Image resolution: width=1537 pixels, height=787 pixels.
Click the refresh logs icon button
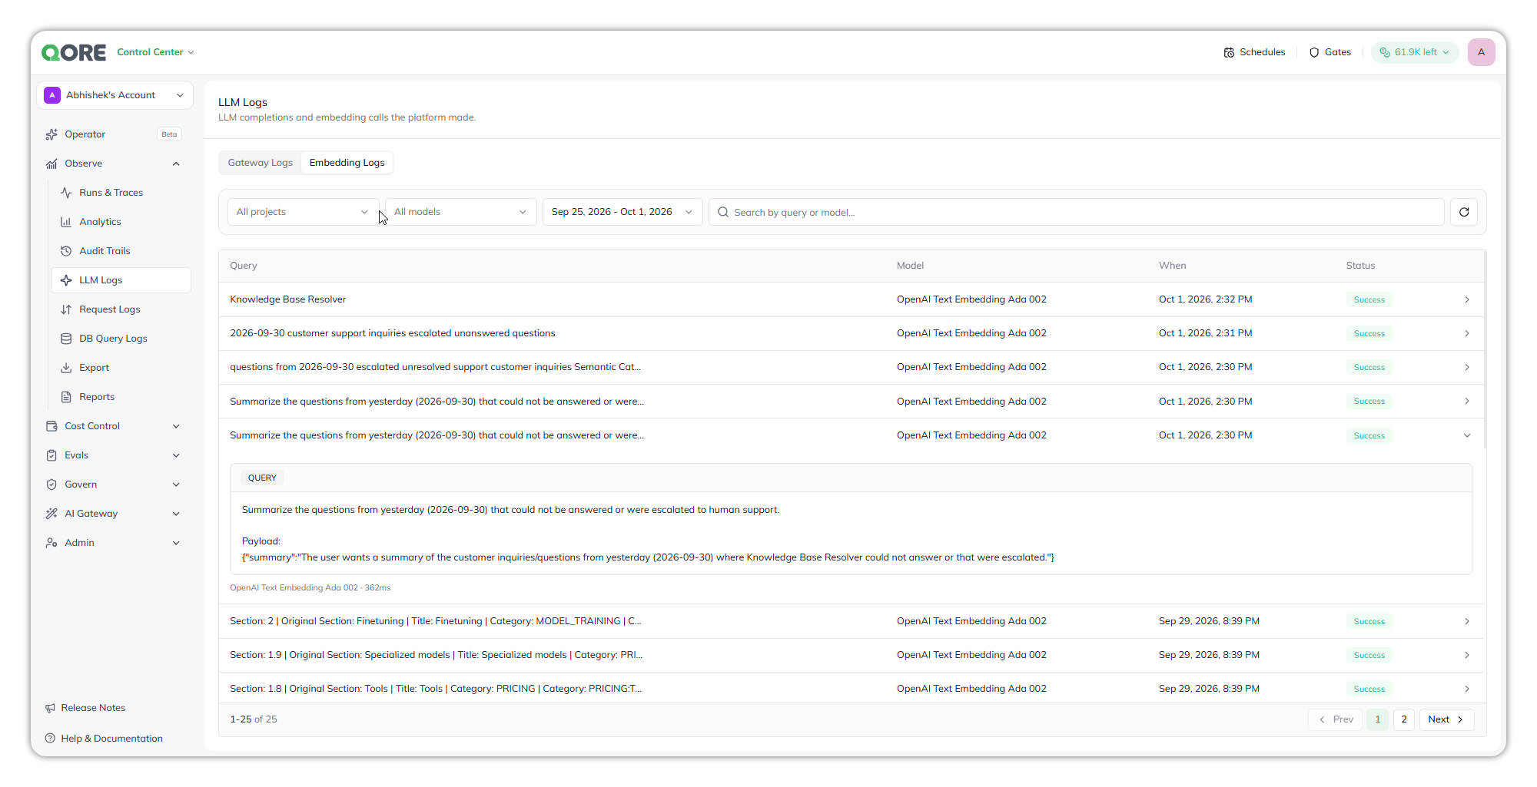(1464, 212)
